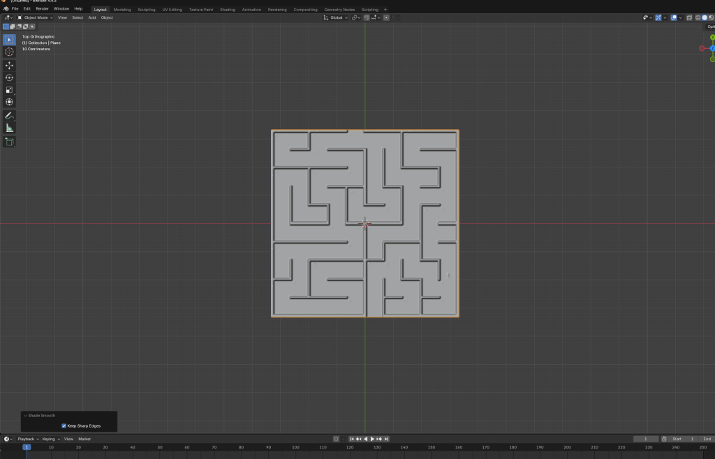Toggle X-ray view in viewport header
Viewport: 715px width, 459px height.
tap(689, 17)
